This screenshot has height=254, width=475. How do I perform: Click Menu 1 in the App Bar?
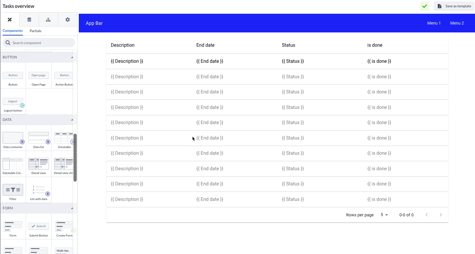point(434,23)
